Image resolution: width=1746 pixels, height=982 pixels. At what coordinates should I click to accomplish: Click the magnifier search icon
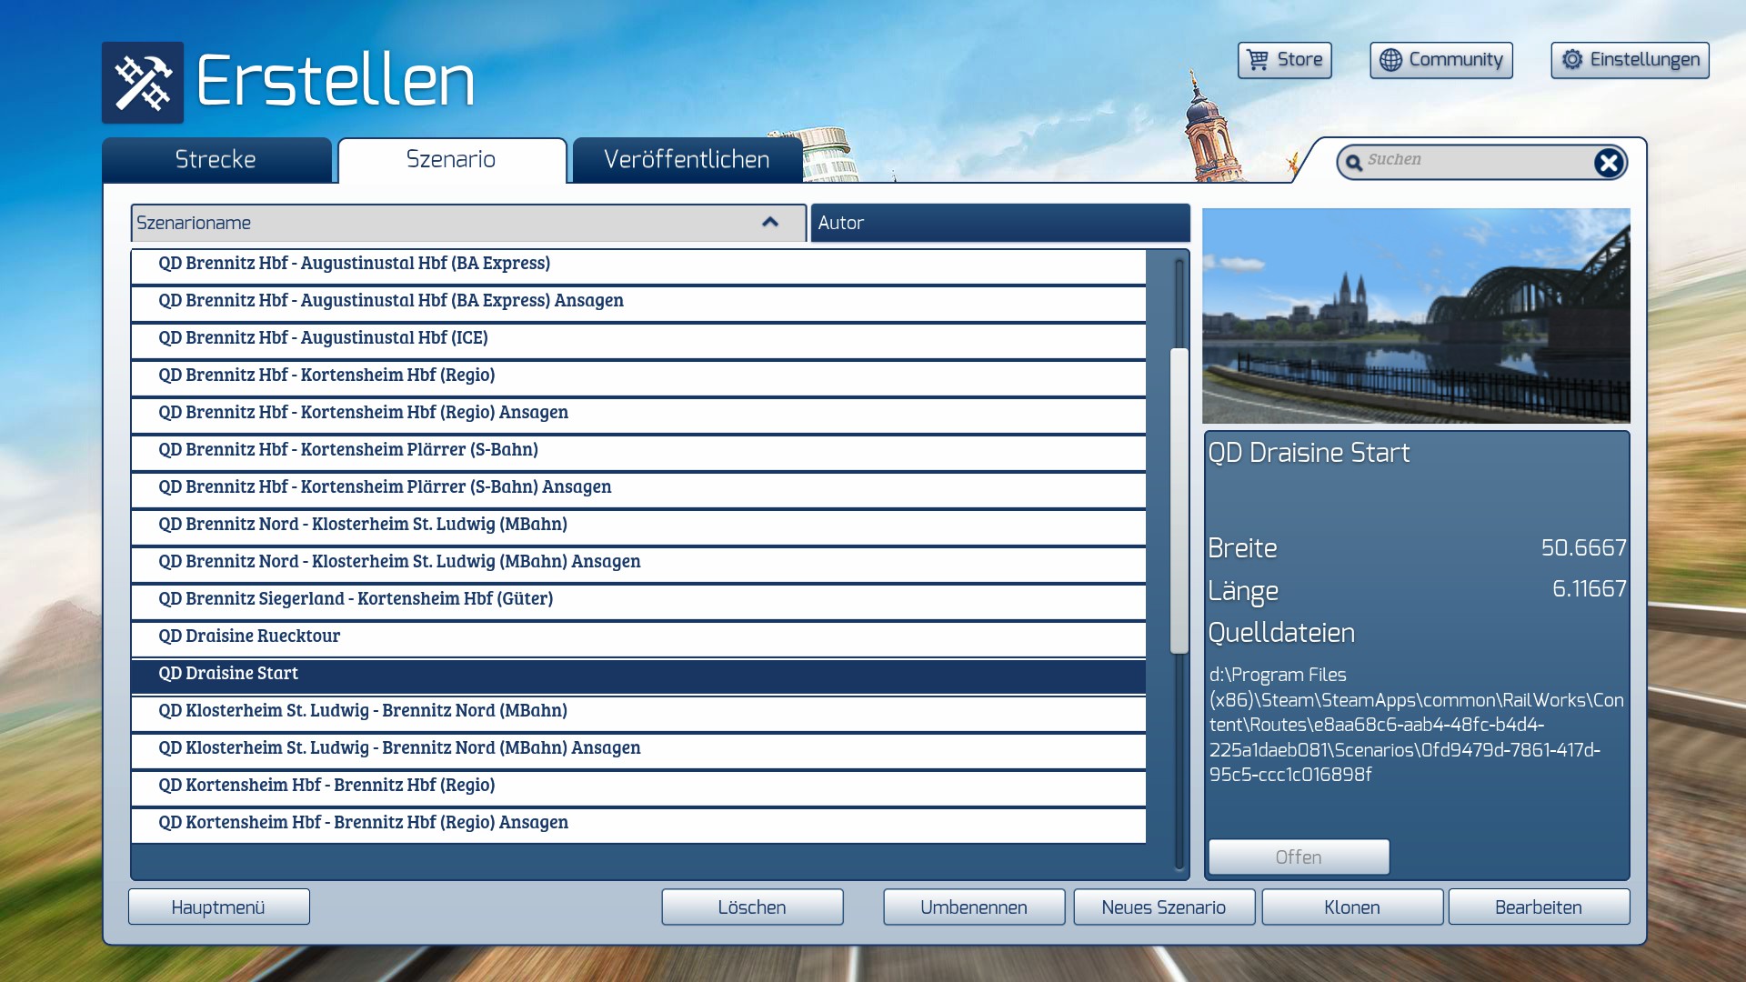click(1354, 163)
